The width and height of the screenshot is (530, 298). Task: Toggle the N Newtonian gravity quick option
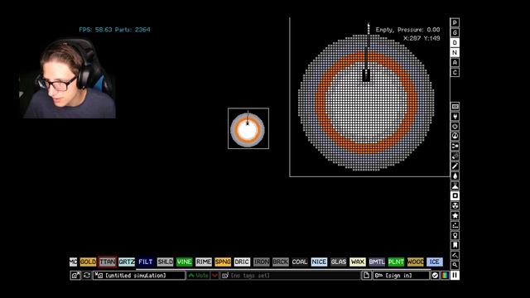tap(455, 52)
